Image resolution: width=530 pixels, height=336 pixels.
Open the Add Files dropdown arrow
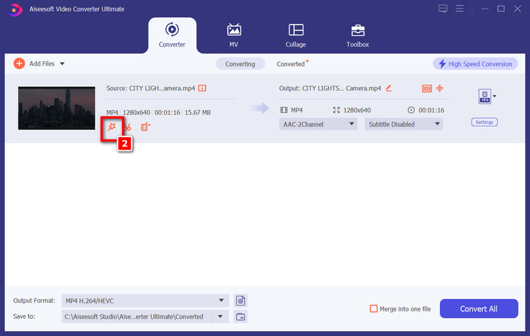tap(62, 64)
